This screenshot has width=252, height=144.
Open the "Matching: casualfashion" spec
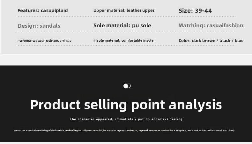(x=211, y=25)
